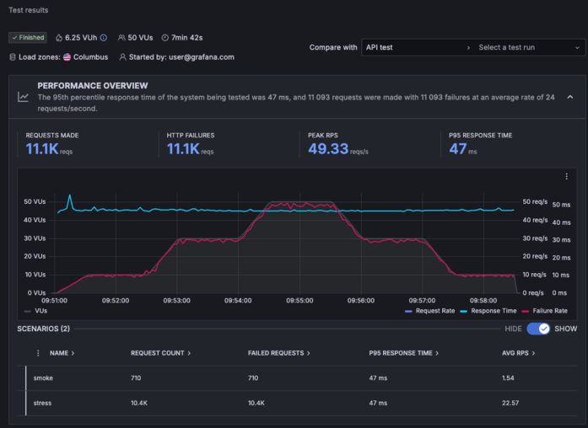Screen dimensions: 588x428
Task: Click the smoke row 1.54 avg RPS
Action: click(x=508, y=378)
